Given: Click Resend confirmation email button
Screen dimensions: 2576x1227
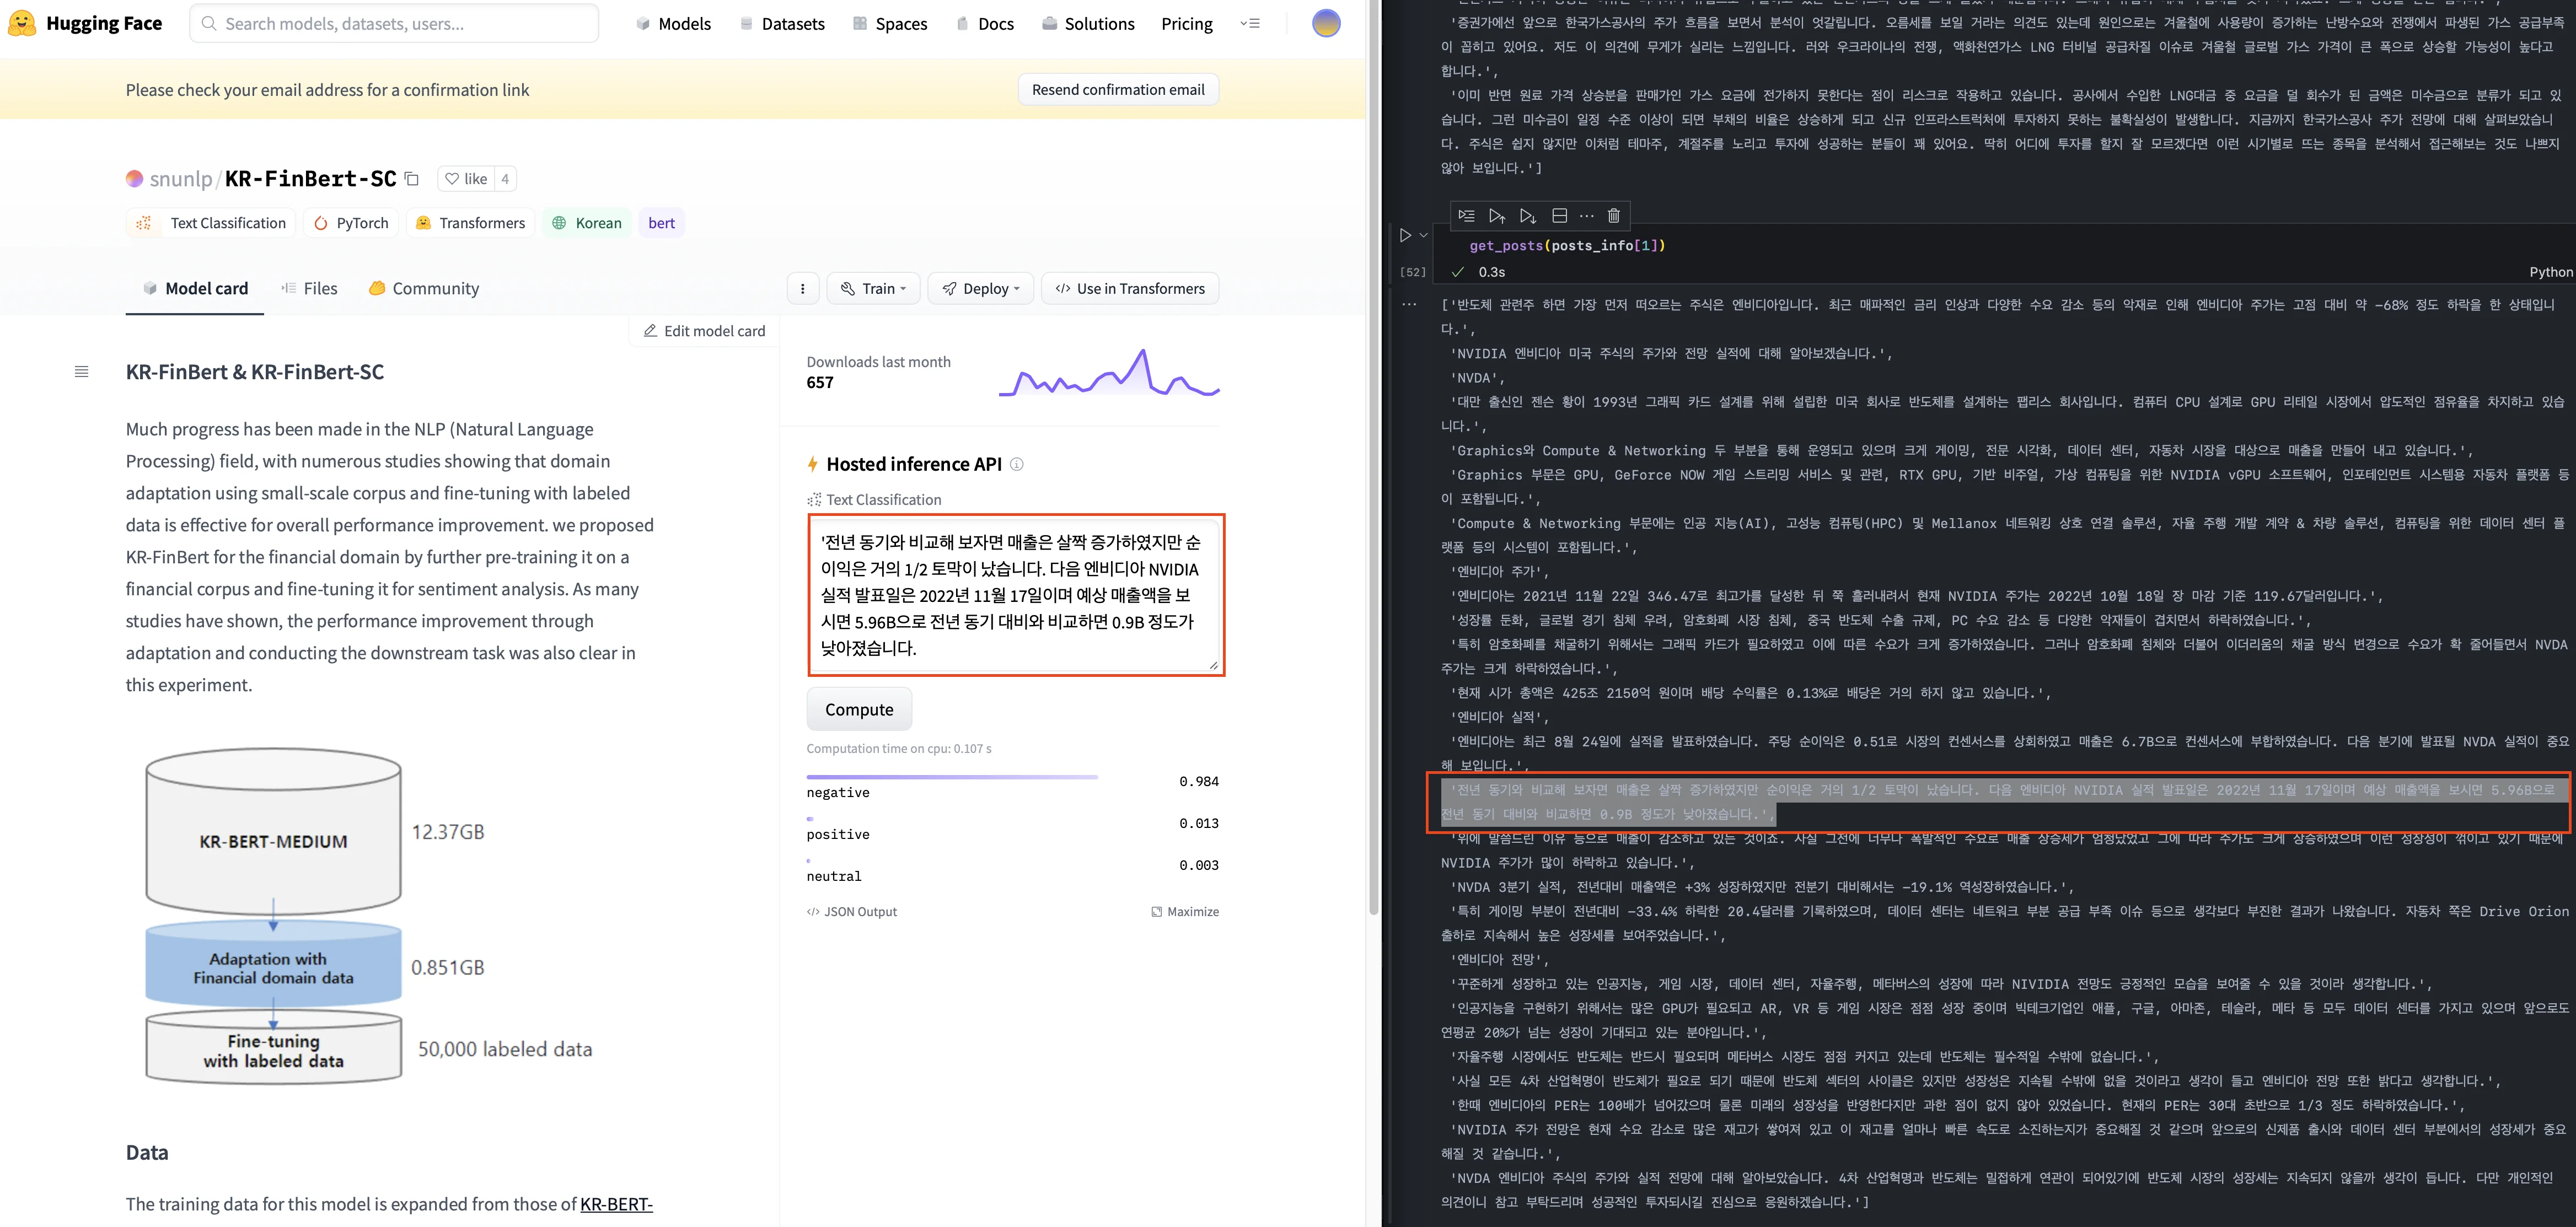Looking at the screenshot, I should point(1118,90).
